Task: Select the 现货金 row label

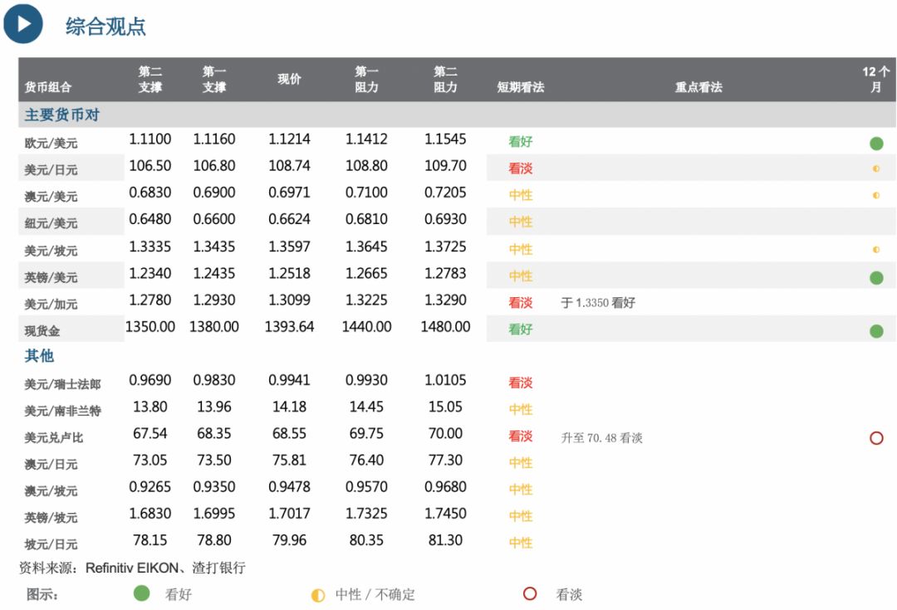Action: pos(42,330)
